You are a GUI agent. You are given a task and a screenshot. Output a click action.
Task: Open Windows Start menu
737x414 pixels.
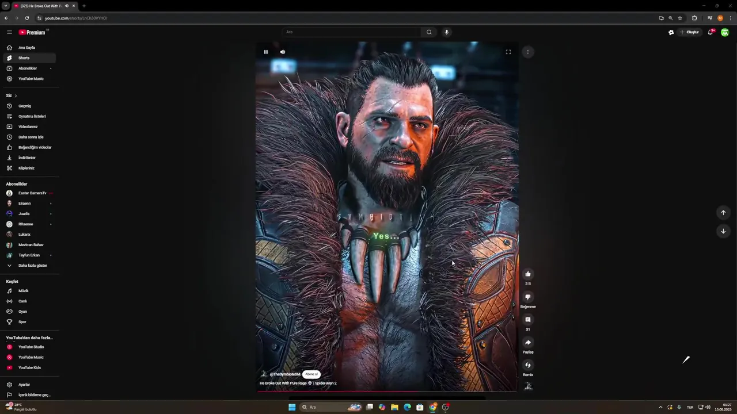[292, 407]
